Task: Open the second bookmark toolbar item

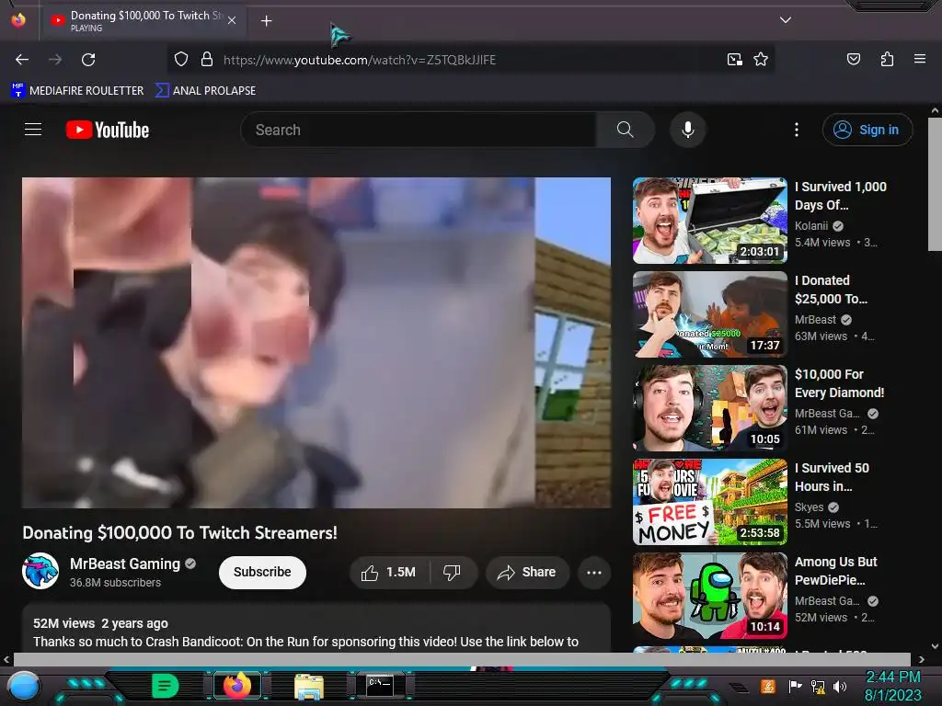Action: coord(205,91)
